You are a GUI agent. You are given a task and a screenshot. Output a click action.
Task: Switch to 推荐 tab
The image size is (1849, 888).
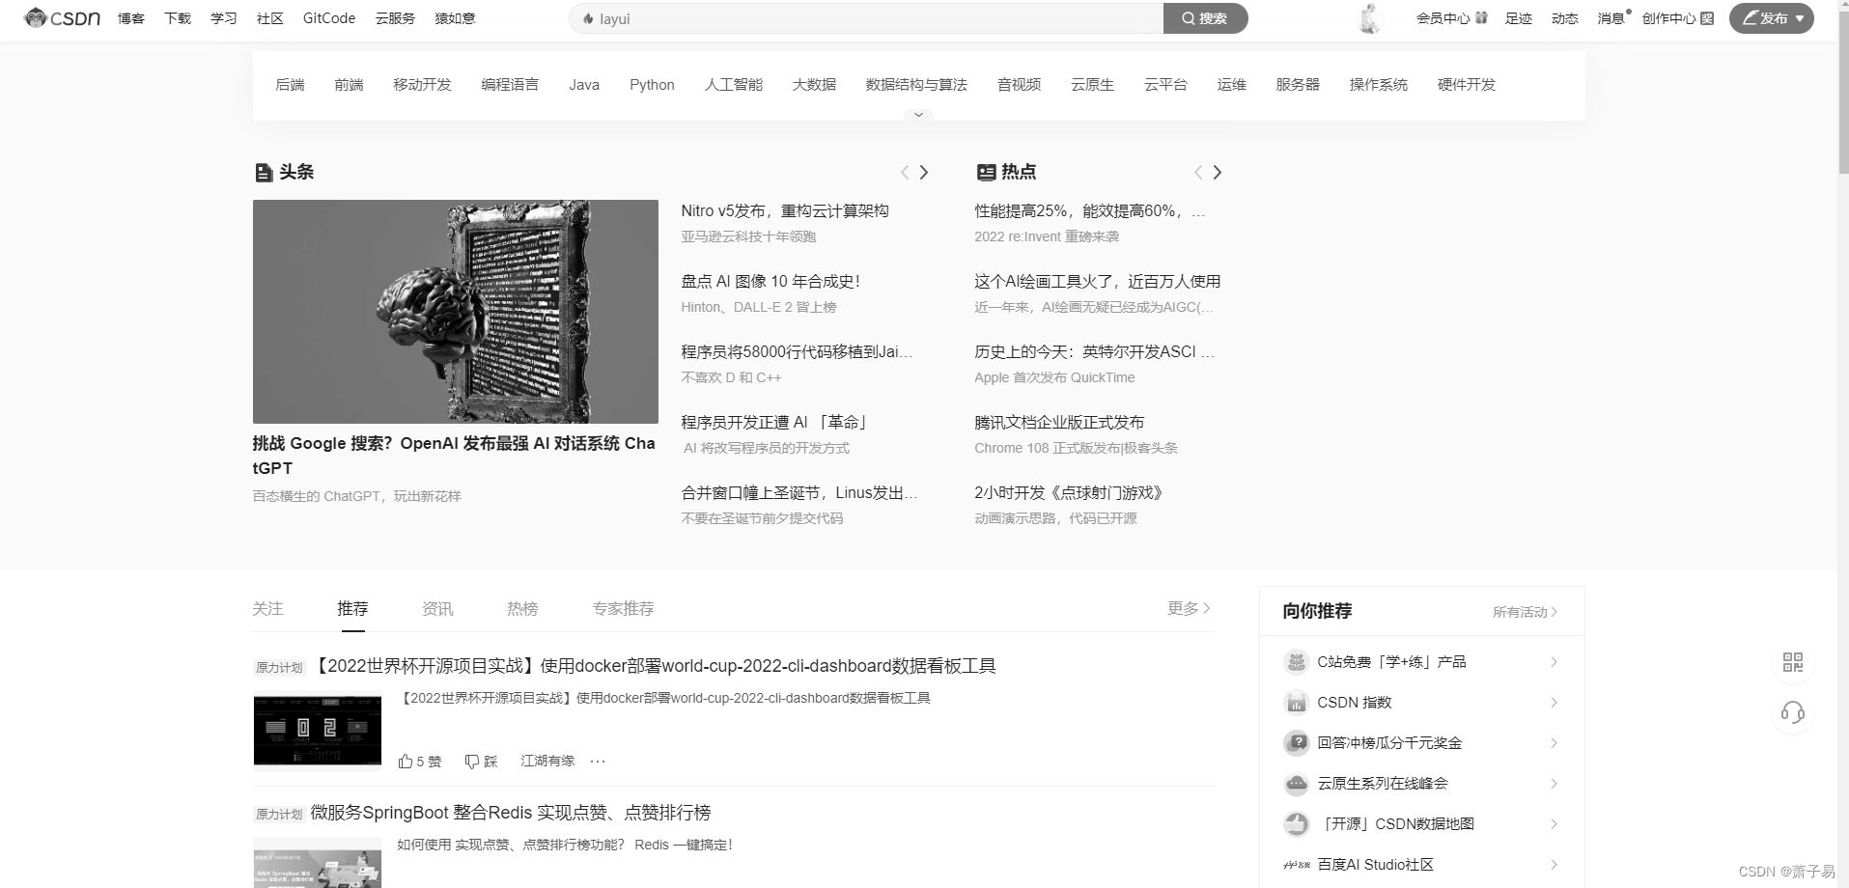[352, 609]
